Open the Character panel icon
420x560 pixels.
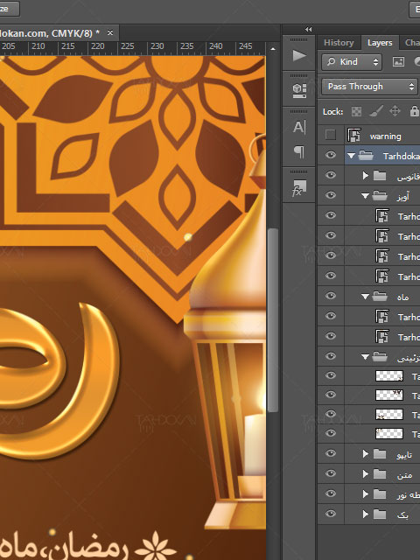coord(299,127)
